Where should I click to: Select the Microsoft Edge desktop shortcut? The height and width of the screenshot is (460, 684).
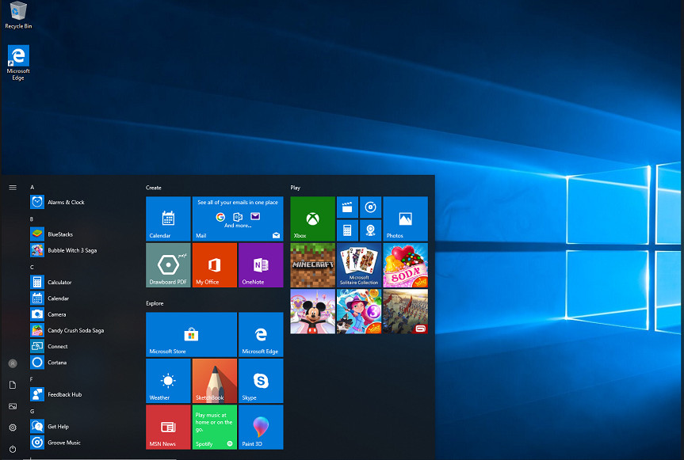(x=18, y=63)
